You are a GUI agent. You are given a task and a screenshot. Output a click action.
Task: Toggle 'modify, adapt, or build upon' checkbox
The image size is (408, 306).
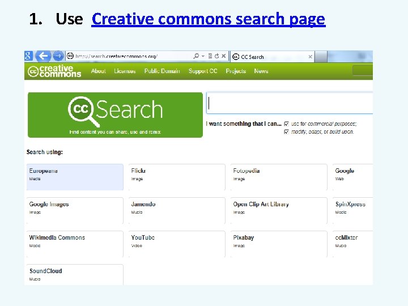pos(286,132)
